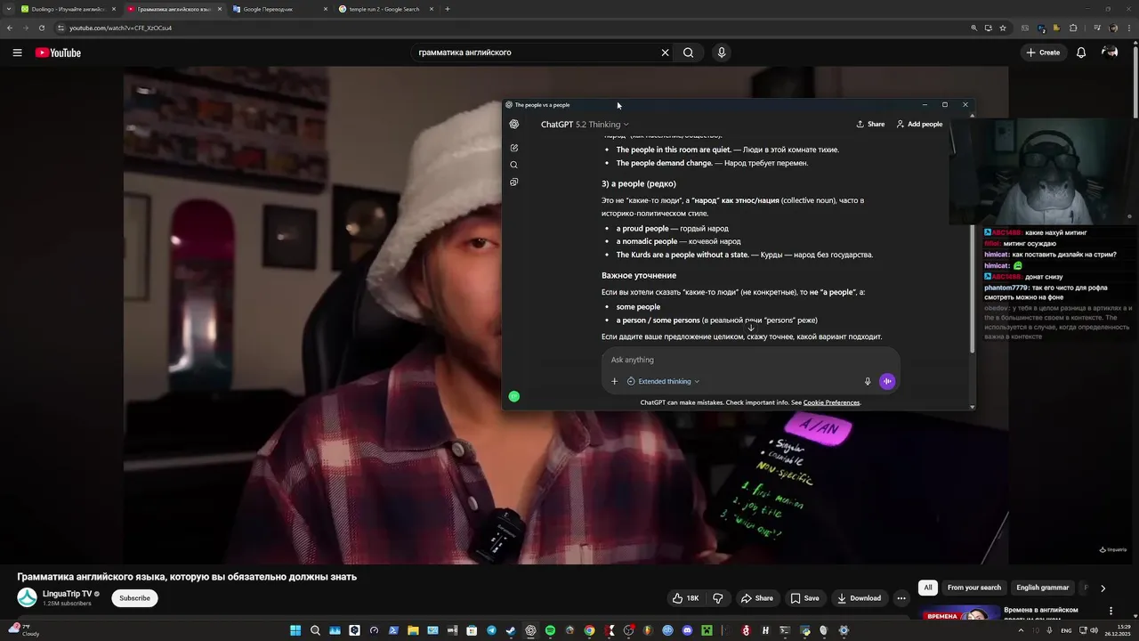The image size is (1139, 641).
Task: Open the YouTube account avatar menu
Action: (x=1110, y=53)
